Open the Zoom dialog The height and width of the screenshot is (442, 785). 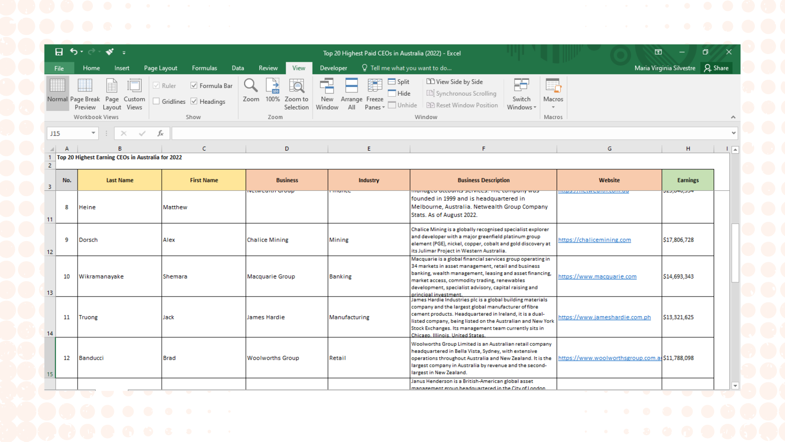coord(251,91)
